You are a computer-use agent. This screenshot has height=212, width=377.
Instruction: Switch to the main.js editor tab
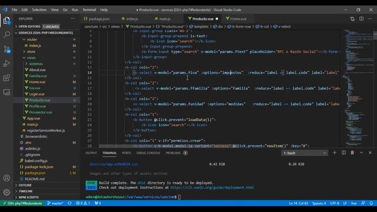click(165, 19)
